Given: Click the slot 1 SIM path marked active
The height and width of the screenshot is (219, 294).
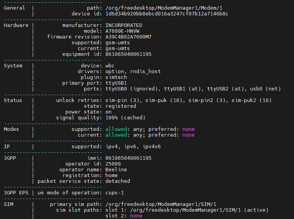Looking at the screenshot, I should click(187, 210).
